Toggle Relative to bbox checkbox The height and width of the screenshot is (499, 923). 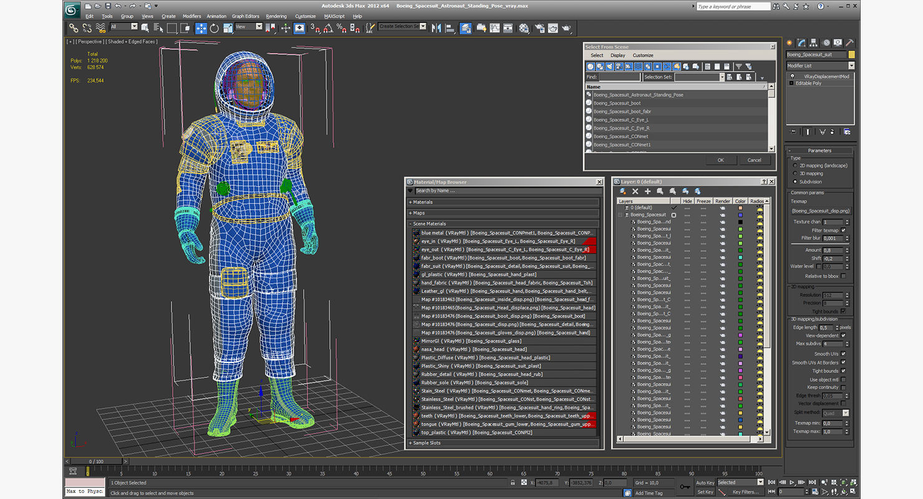click(843, 276)
